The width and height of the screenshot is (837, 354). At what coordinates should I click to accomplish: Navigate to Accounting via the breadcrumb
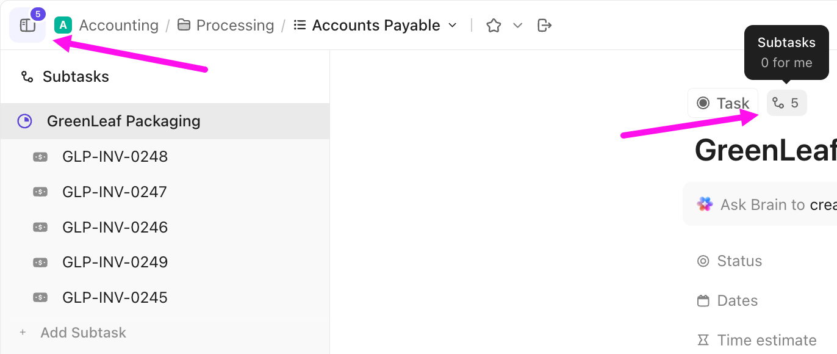pyautogui.click(x=118, y=25)
